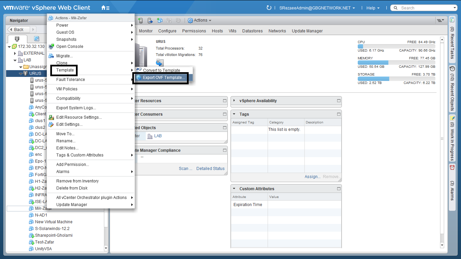Click the Recent Objects clock icon
The width and height of the screenshot is (461, 259).
coord(452,69)
